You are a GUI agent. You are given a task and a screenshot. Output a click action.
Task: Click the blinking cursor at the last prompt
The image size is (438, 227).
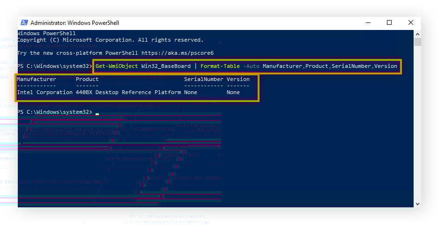(97, 113)
